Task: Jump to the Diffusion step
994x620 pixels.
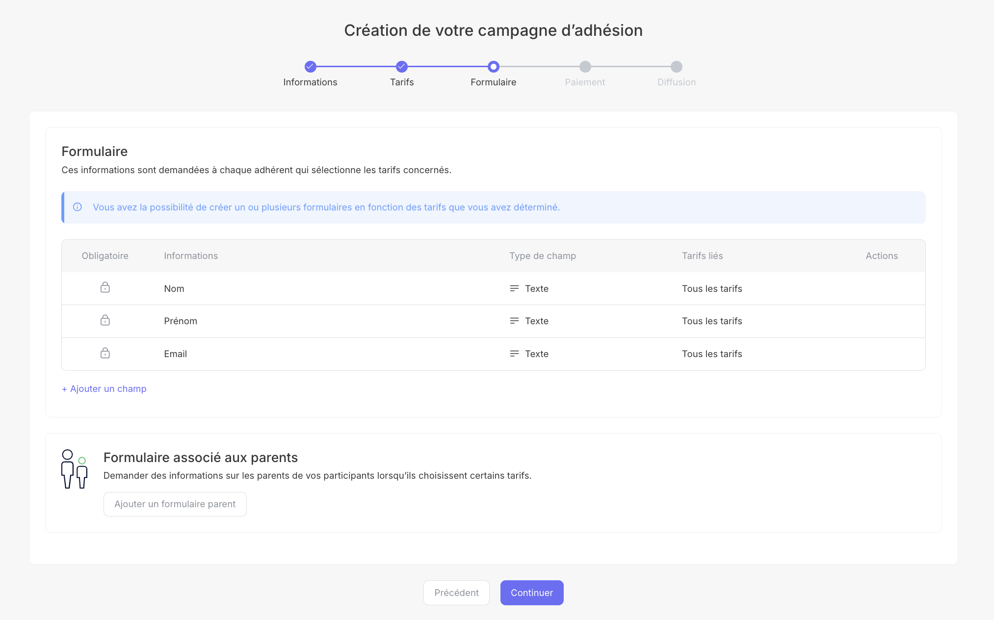Action: [x=677, y=66]
